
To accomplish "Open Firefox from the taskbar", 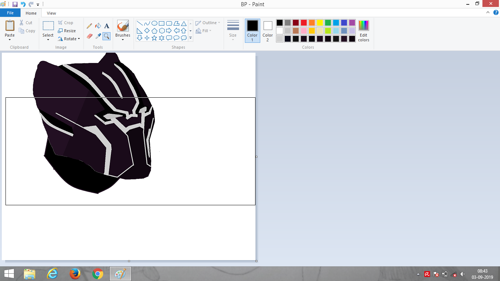I will tap(75, 274).
